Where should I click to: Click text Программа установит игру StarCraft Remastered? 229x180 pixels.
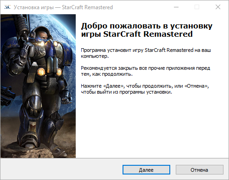[x=146, y=53]
